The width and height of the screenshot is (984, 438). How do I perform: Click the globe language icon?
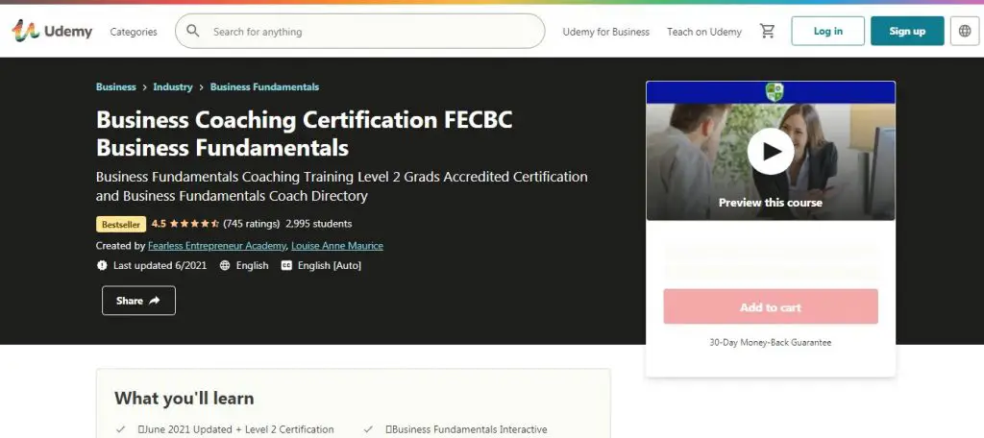tap(965, 32)
